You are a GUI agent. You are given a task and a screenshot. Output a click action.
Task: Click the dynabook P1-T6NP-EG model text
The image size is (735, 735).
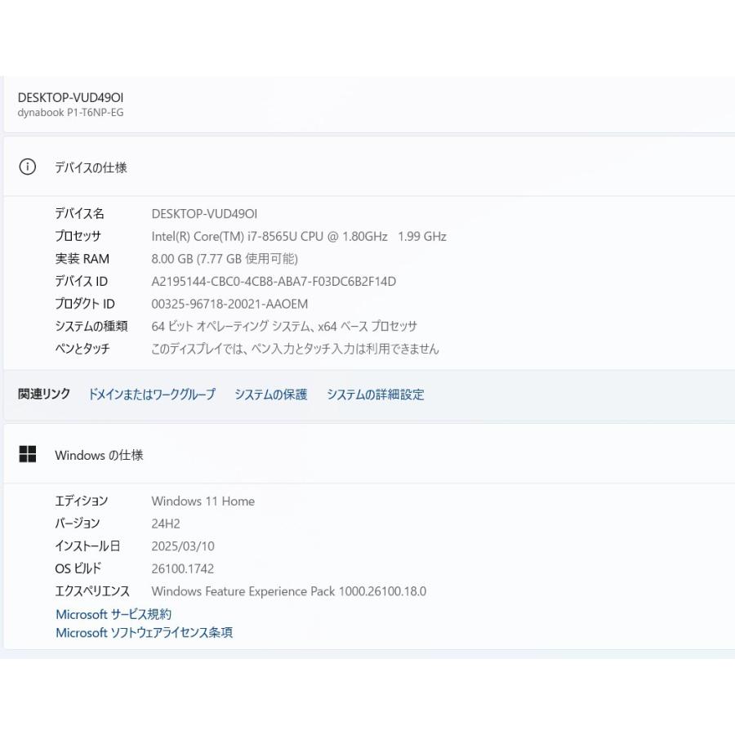click(71, 113)
